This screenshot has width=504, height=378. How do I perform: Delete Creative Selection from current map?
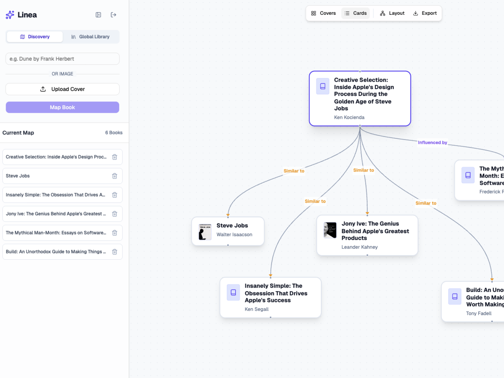pyautogui.click(x=115, y=157)
